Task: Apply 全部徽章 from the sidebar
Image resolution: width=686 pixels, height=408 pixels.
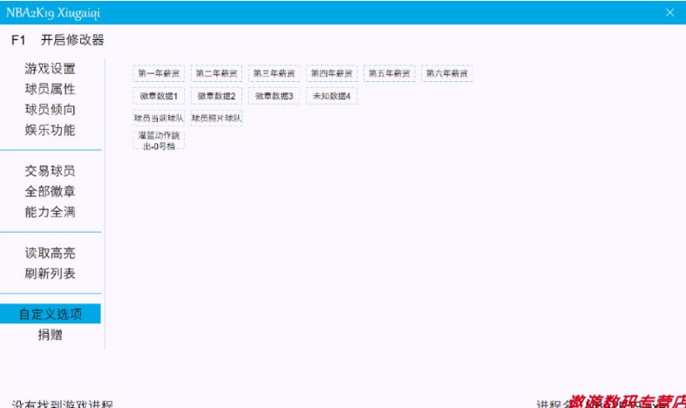Action: click(51, 191)
